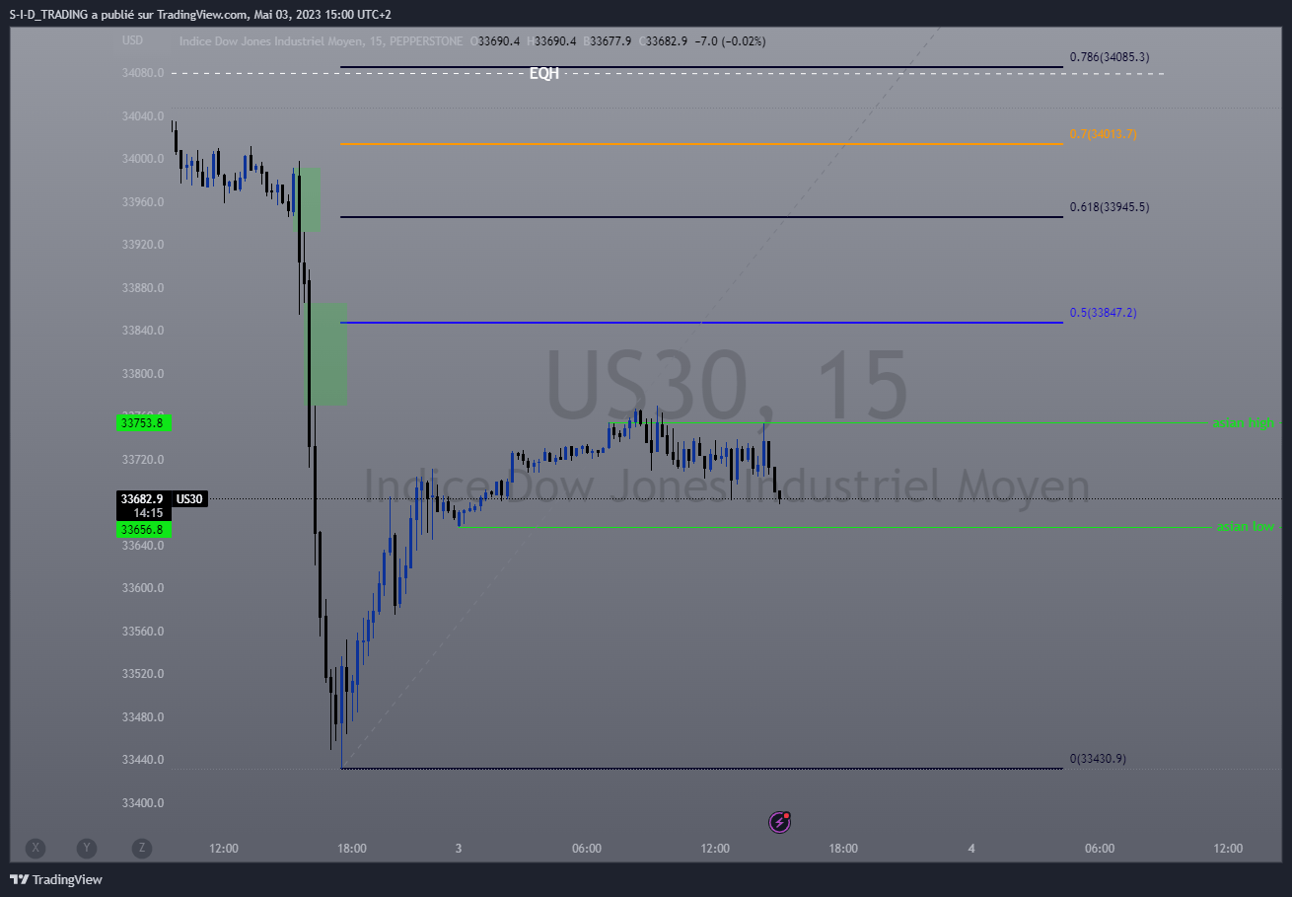The width and height of the screenshot is (1292, 897).
Task: Toggle the dashed EQH level line
Action: coord(544,72)
